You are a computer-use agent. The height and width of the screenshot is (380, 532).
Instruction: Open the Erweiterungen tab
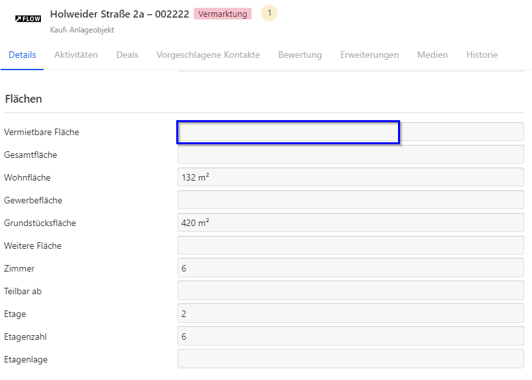pyautogui.click(x=369, y=55)
